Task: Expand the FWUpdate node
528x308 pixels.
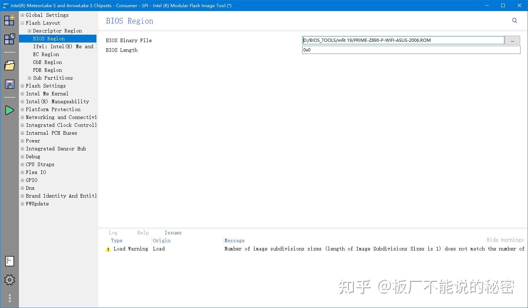Action: point(23,204)
